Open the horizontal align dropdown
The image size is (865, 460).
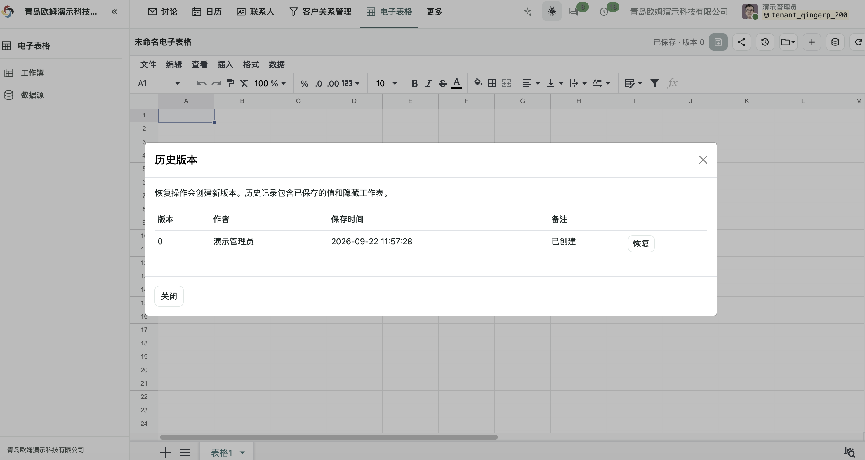point(531,83)
